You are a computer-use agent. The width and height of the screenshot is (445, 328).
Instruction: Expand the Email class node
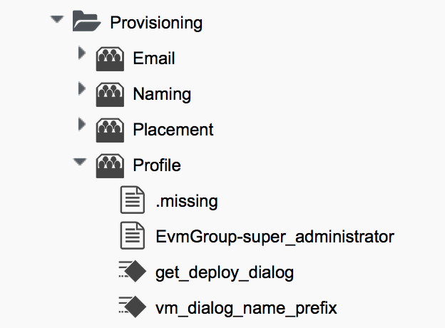pos(81,54)
